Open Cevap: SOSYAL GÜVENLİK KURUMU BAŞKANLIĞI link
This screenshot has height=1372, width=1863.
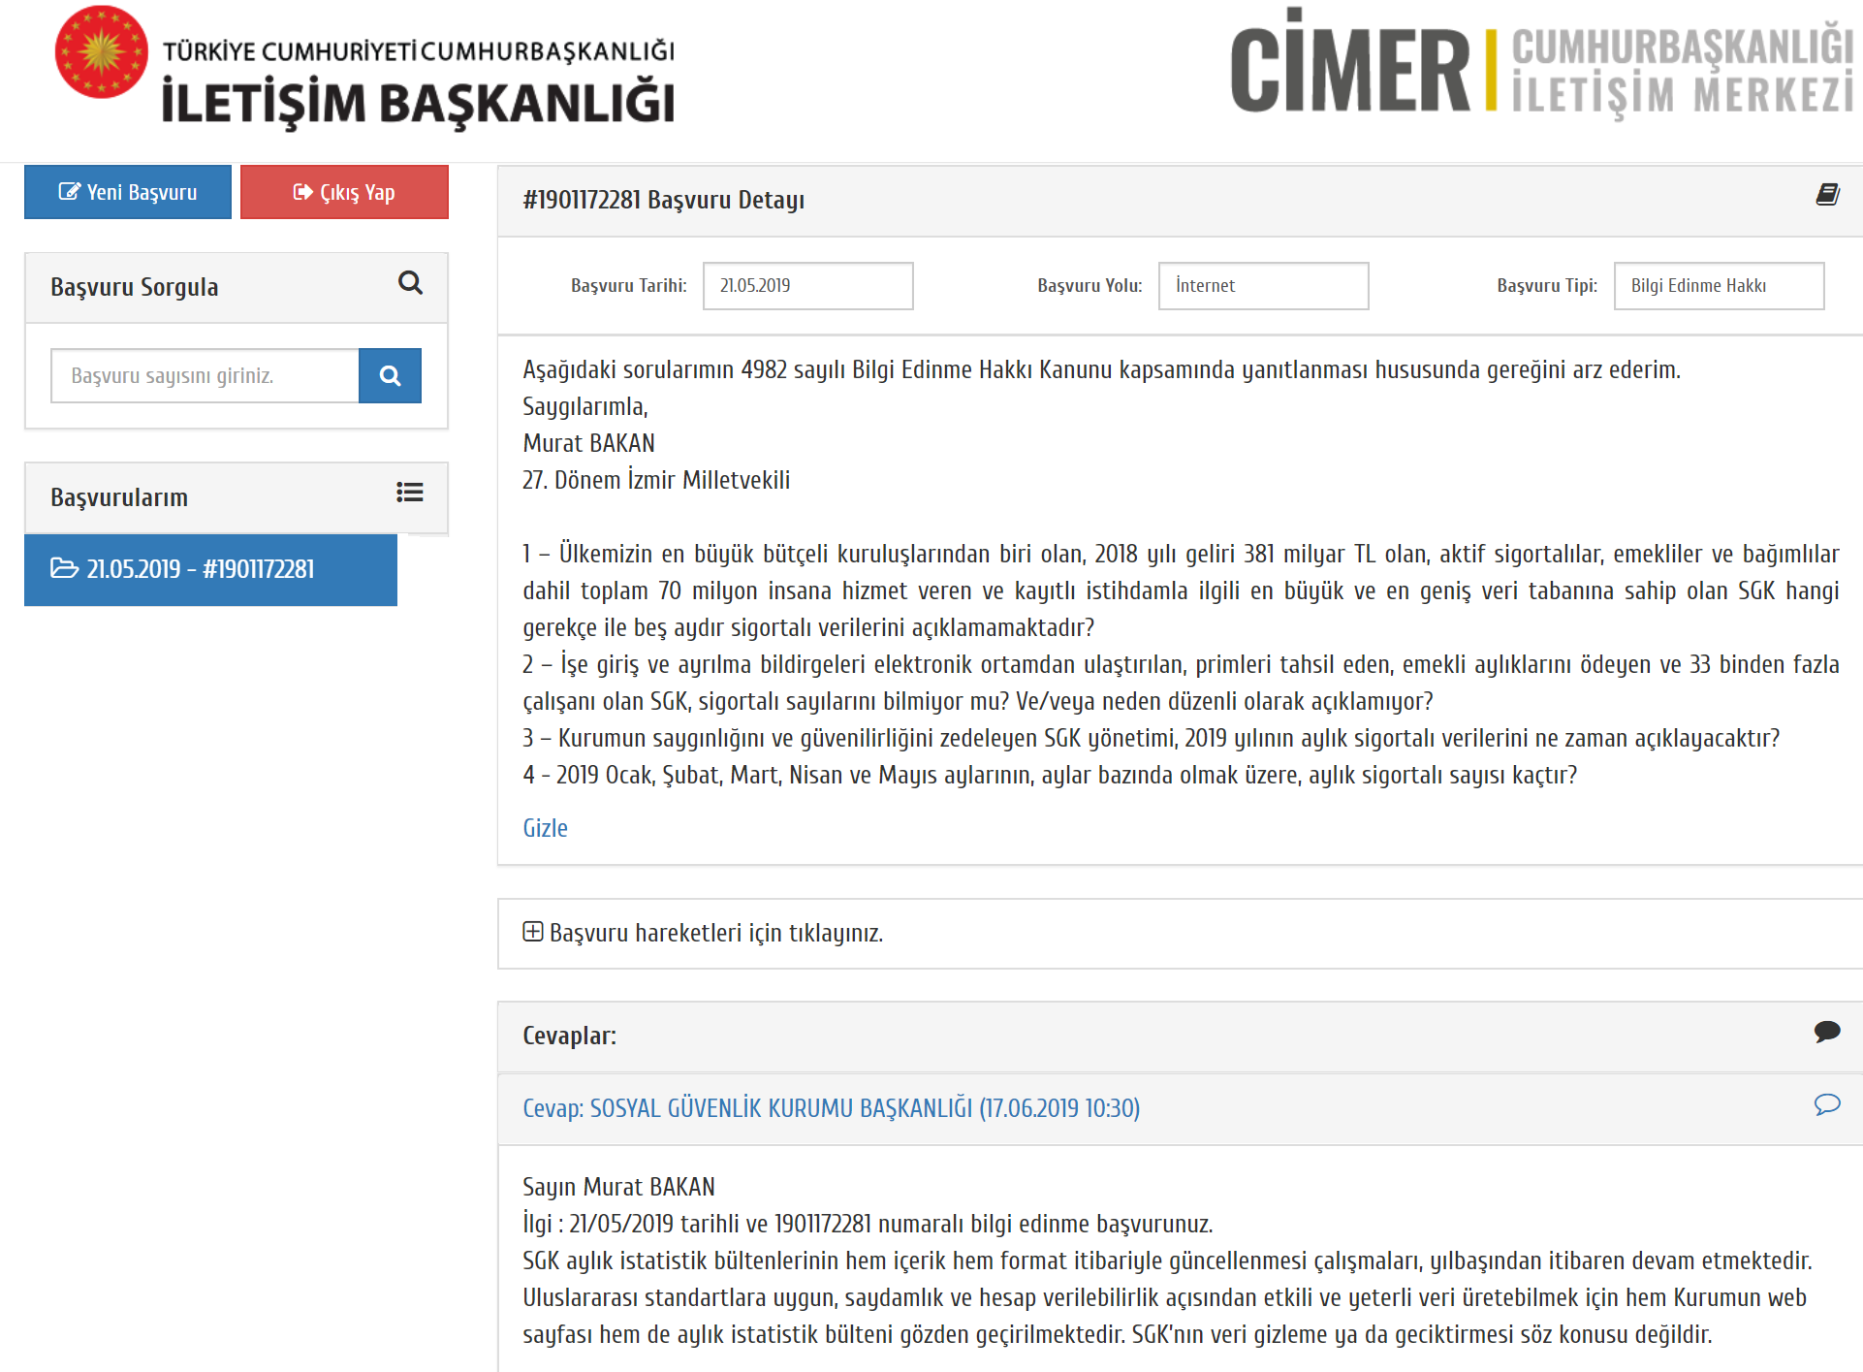[831, 1108]
